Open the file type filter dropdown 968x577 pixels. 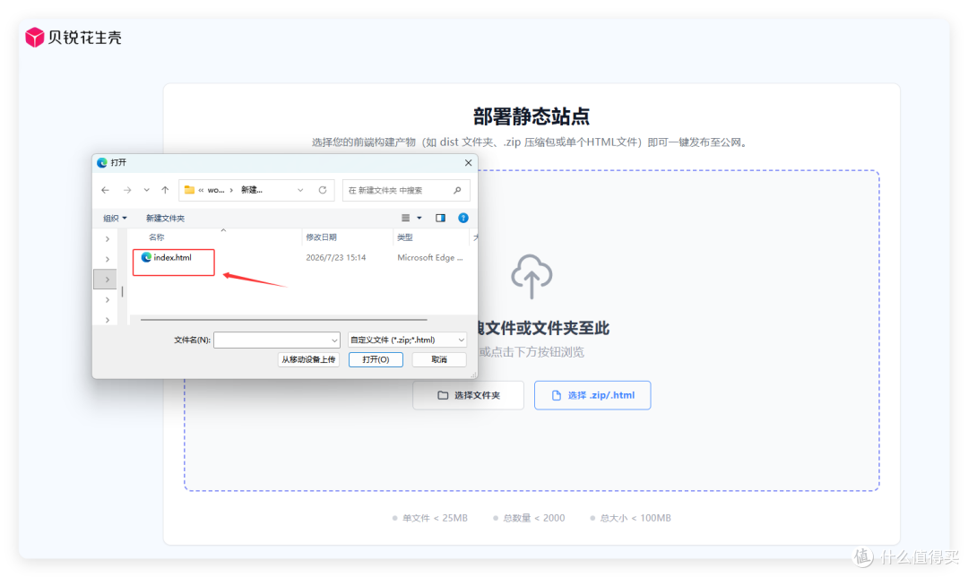[407, 340]
